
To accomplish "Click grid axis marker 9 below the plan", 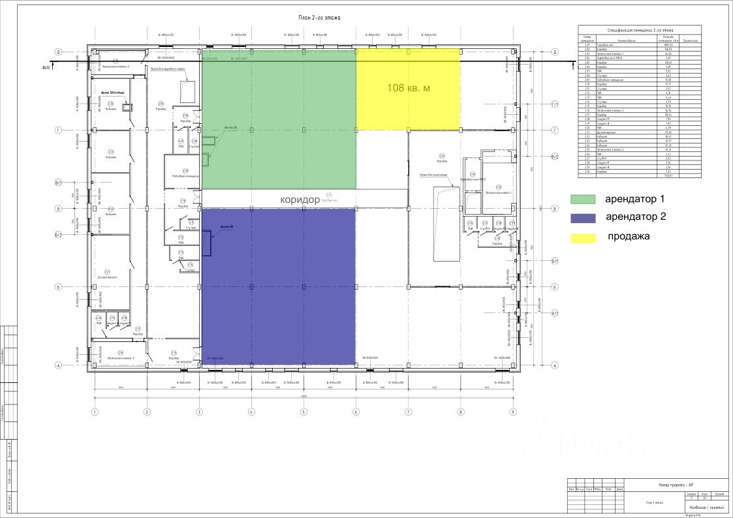I will pos(513,412).
